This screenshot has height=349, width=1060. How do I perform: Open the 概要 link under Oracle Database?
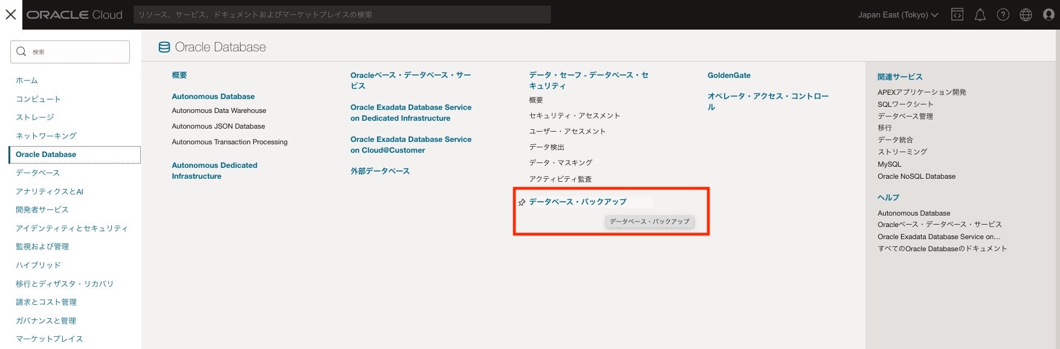(x=179, y=75)
